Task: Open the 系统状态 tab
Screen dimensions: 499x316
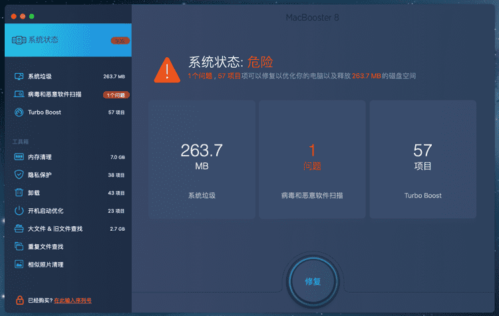Action: (x=68, y=40)
